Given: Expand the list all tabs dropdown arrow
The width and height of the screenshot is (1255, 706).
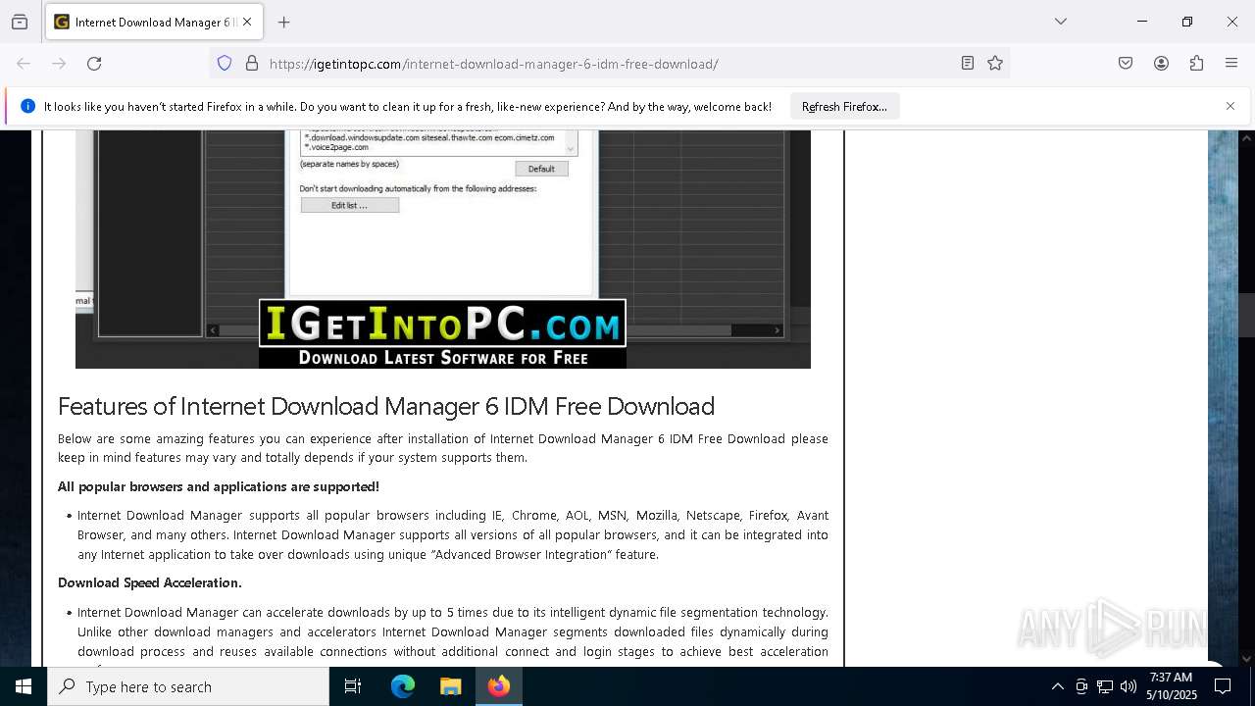Looking at the screenshot, I should click(x=1061, y=22).
